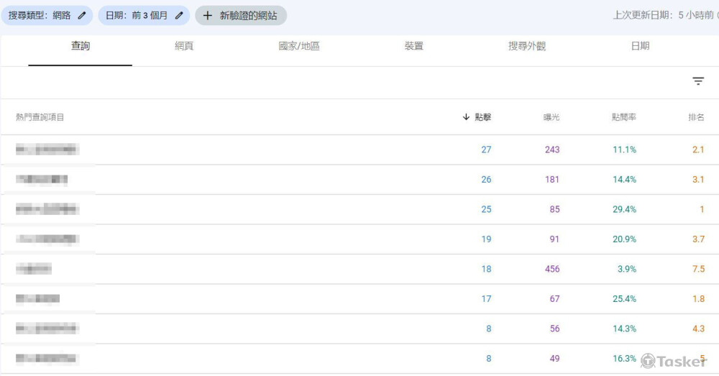Click pencil icon on 日期 filter chip
Viewport: 719px width, 376px height.
(180, 15)
